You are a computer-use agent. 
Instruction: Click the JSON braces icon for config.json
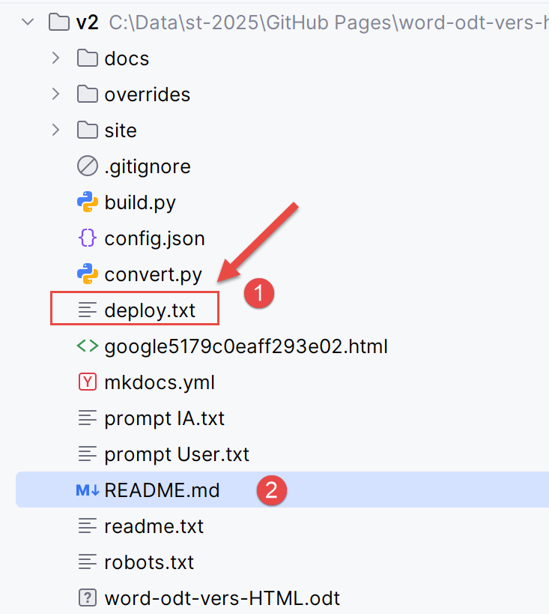point(88,238)
